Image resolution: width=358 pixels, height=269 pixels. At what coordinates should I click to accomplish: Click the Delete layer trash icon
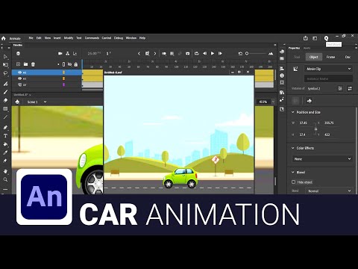pos(33,64)
